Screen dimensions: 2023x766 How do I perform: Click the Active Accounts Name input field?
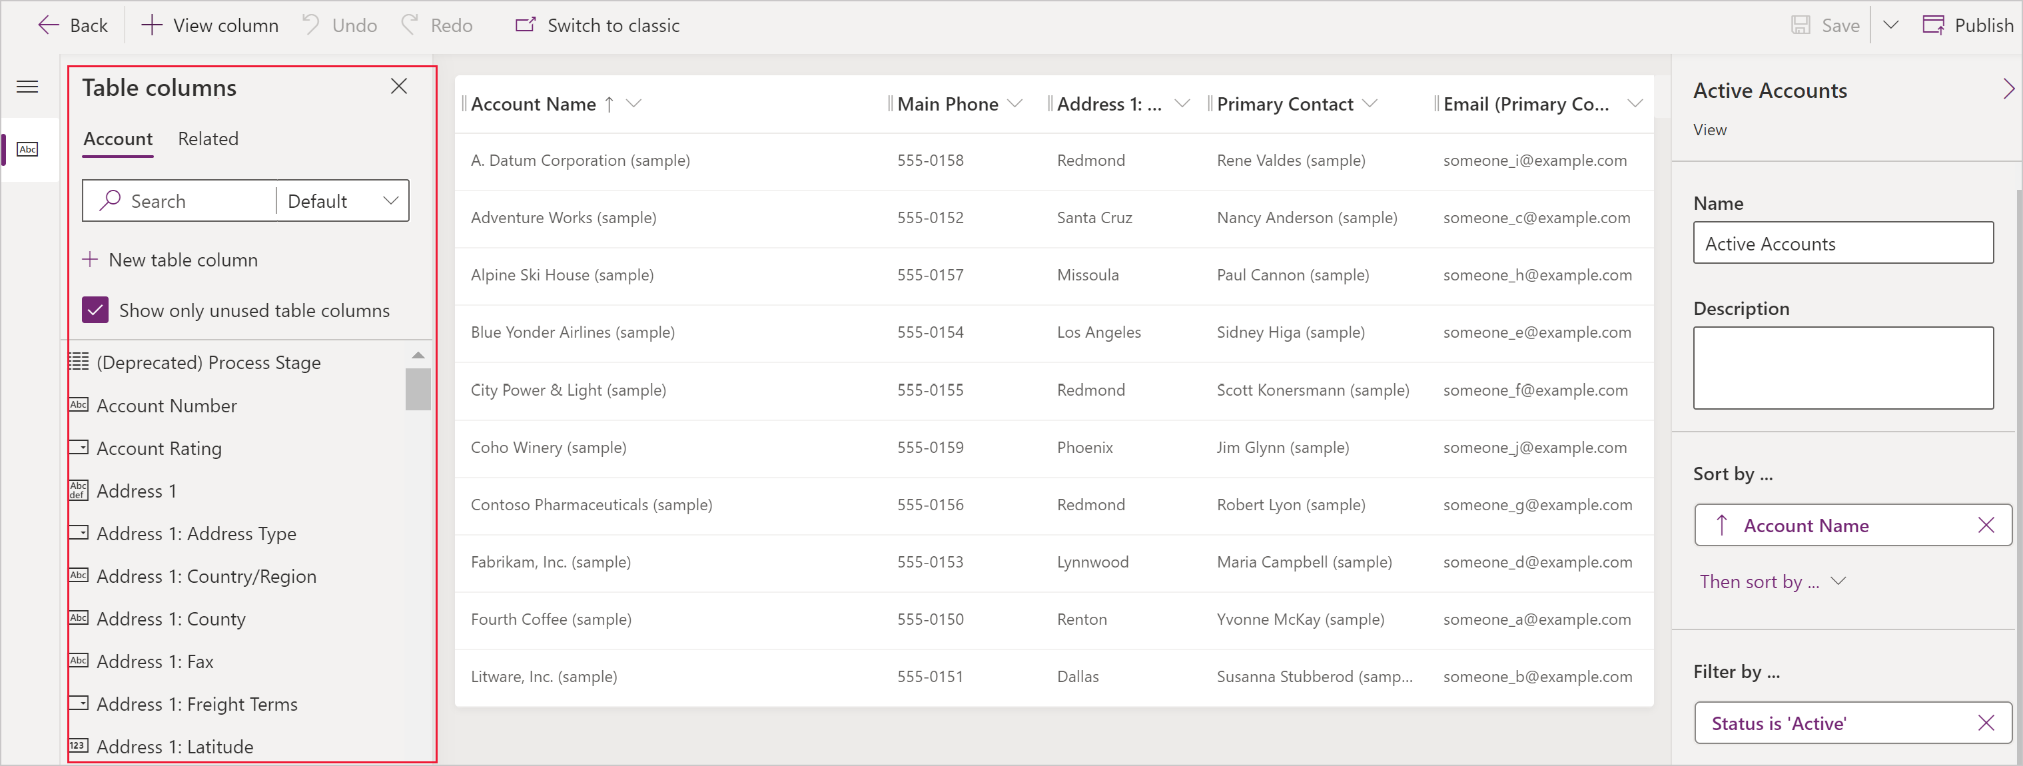(1848, 242)
